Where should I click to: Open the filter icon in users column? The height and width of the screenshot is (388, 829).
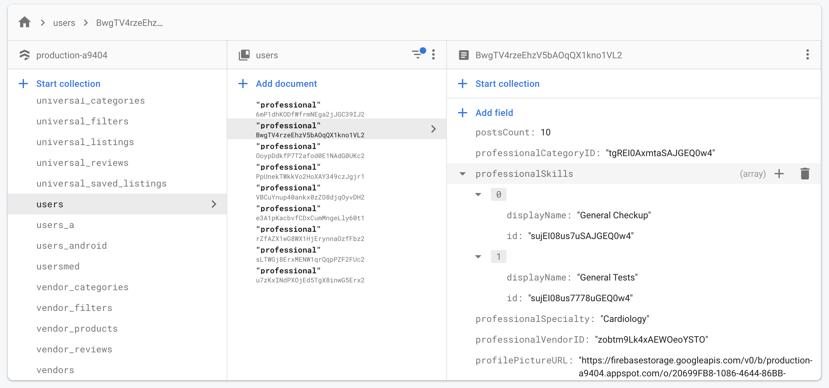[x=418, y=54]
